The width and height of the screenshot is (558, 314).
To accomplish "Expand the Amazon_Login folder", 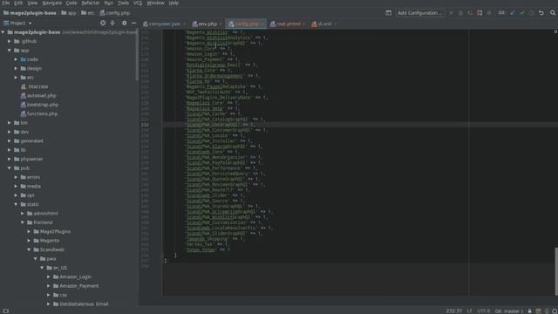I will tap(49, 276).
